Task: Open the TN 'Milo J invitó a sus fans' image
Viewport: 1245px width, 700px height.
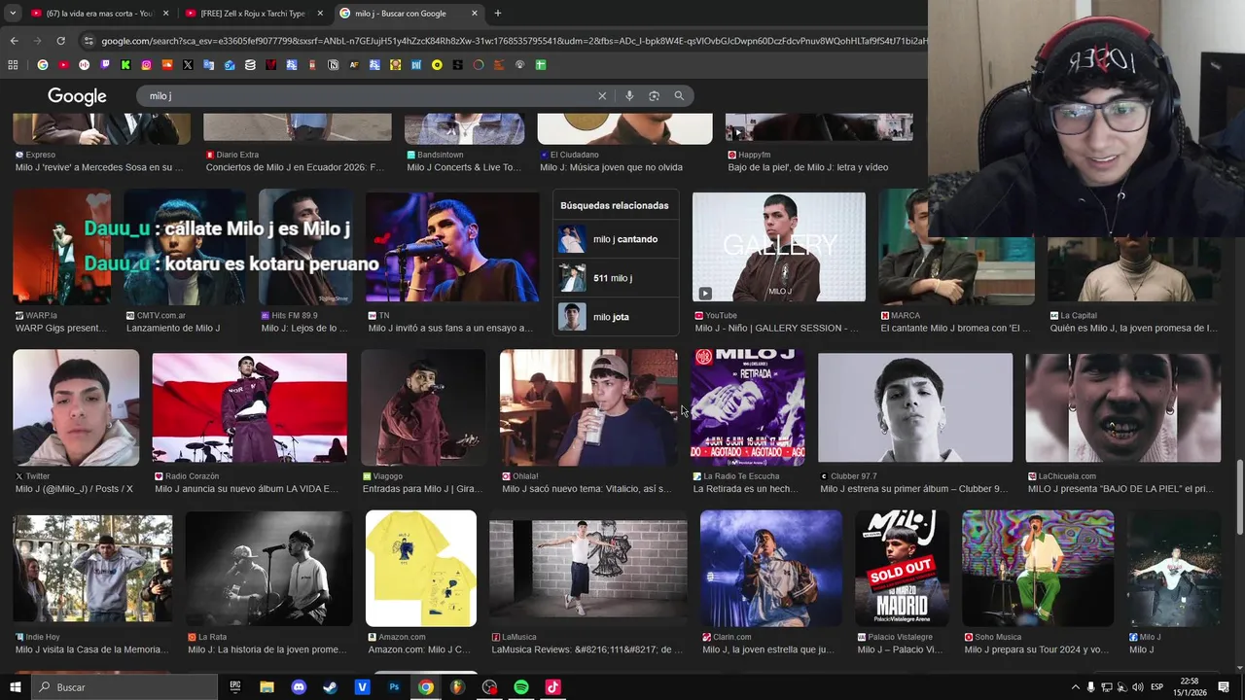Action: 452,247
